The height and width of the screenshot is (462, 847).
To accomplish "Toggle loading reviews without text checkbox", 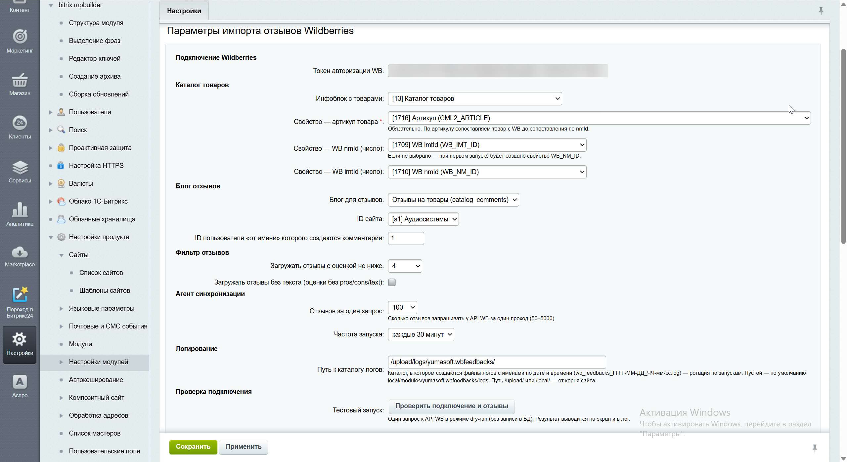I will pyautogui.click(x=392, y=282).
